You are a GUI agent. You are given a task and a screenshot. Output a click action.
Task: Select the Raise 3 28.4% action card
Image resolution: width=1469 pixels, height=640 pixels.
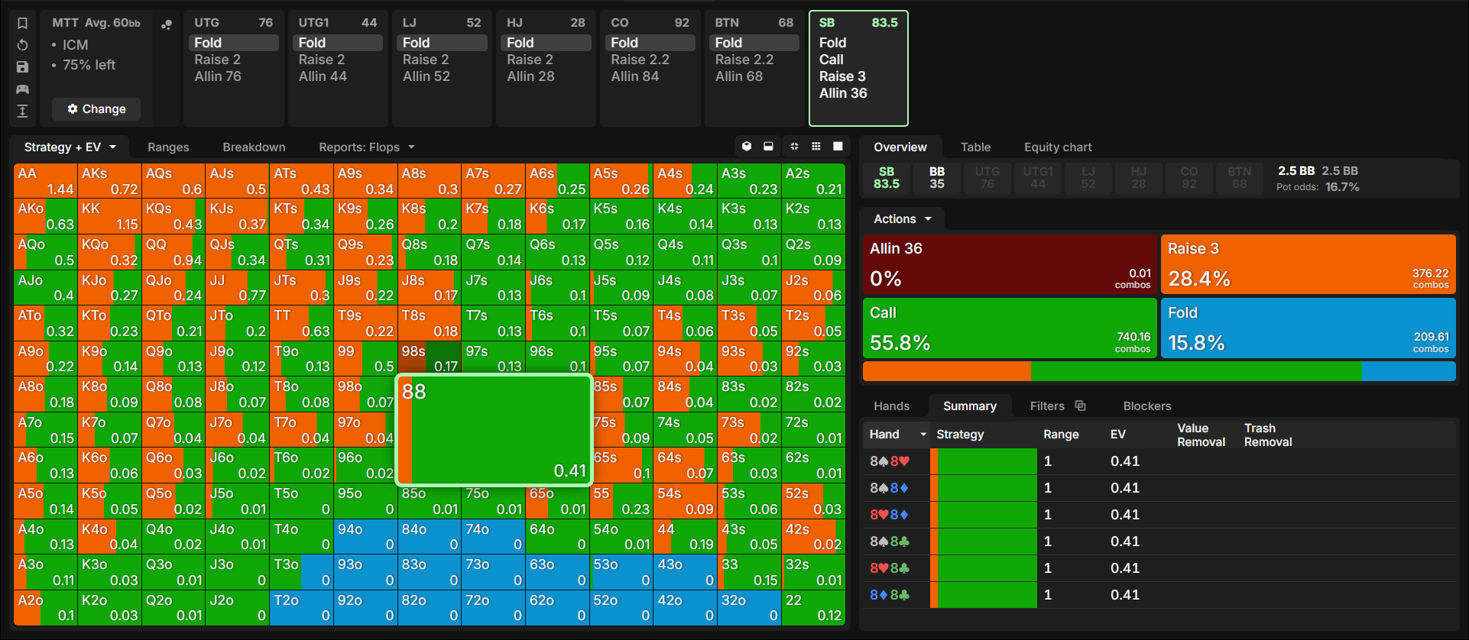pyautogui.click(x=1308, y=264)
